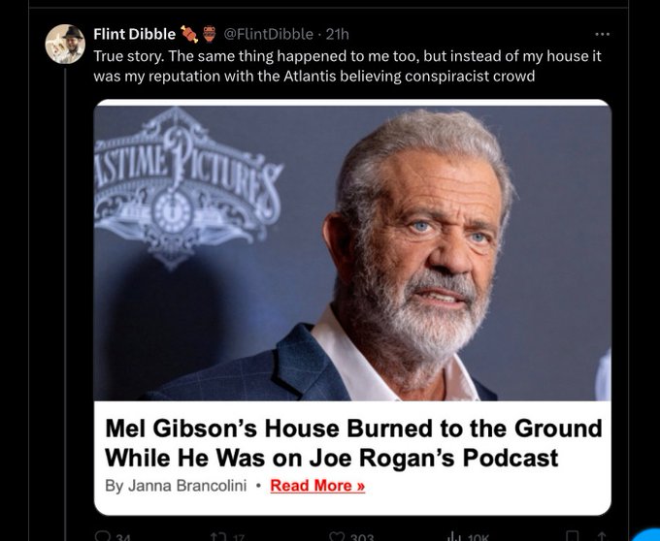Bookmark this tweet
The image size is (660, 541).
click(x=573, y=534)
